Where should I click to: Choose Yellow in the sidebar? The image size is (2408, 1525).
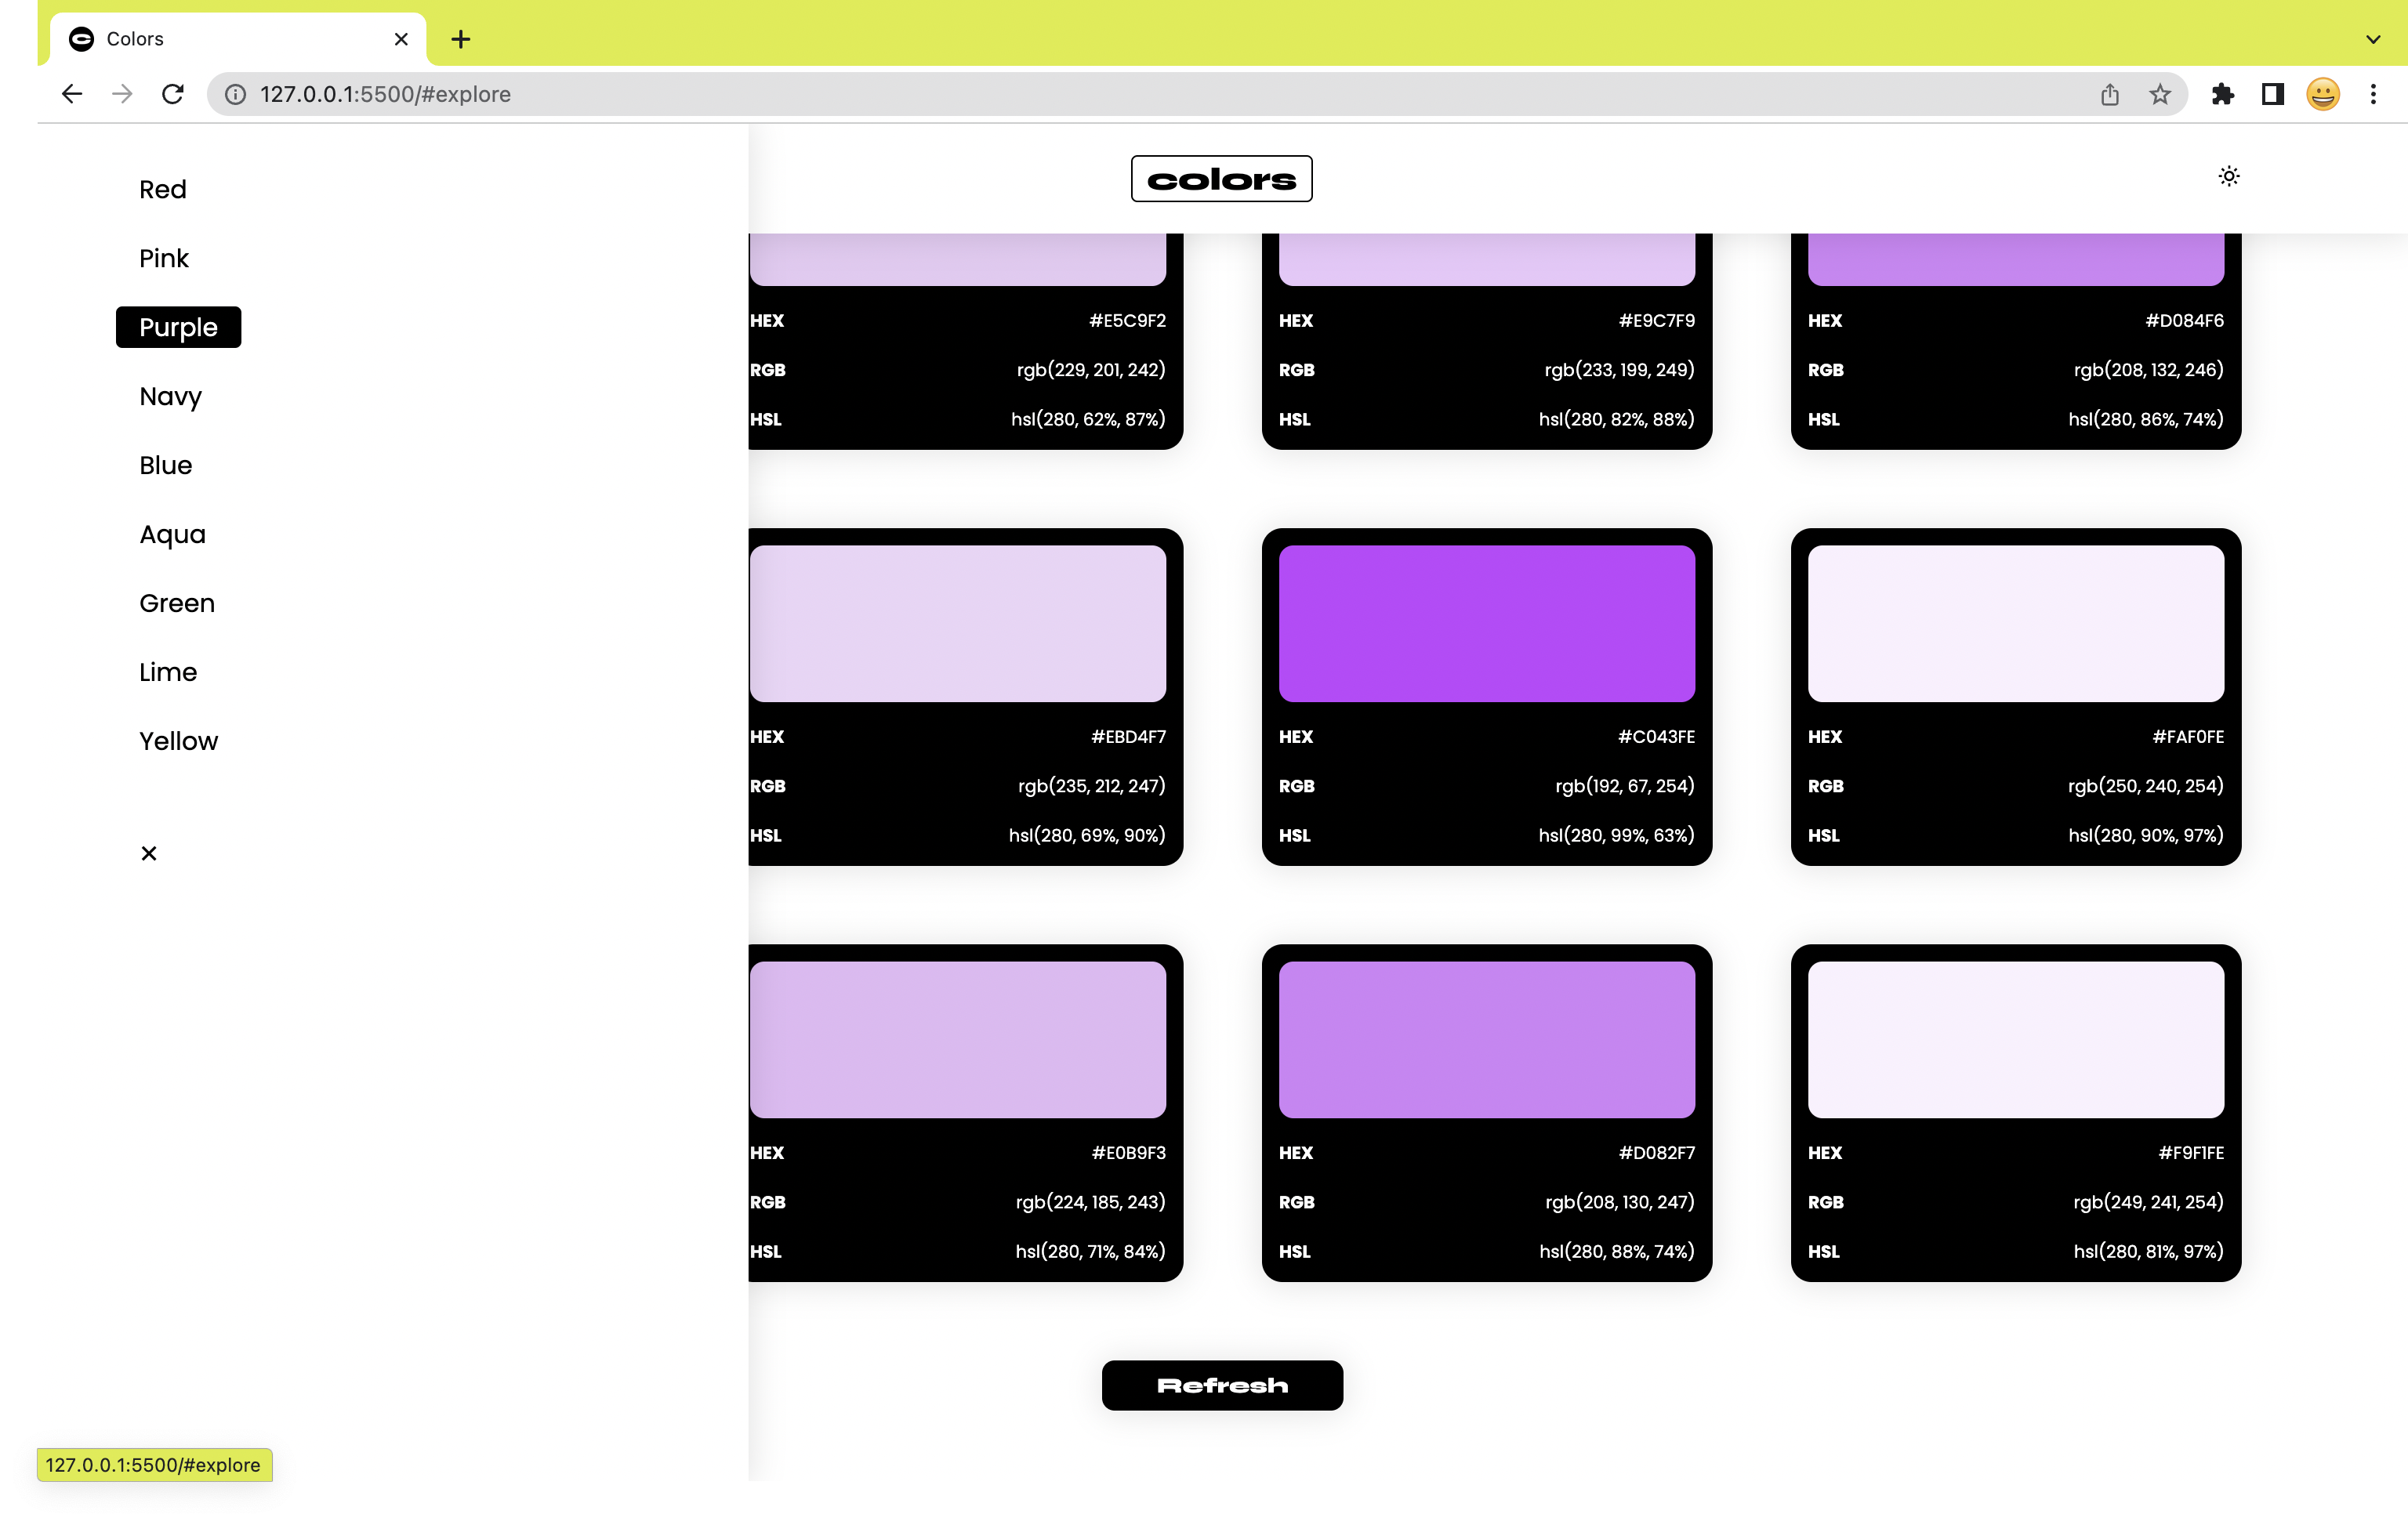(x=178, y=741)
